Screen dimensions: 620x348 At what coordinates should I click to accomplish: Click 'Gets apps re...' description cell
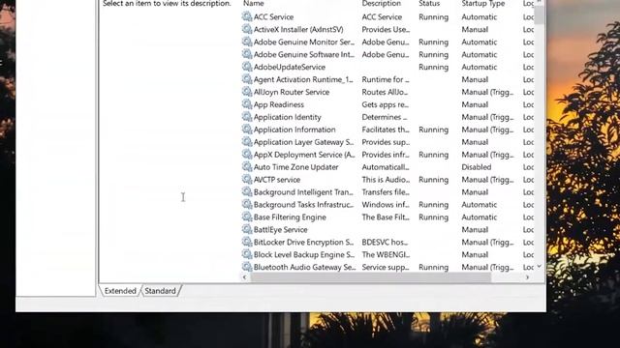pos(386,104)
